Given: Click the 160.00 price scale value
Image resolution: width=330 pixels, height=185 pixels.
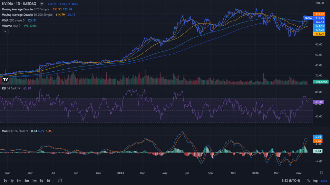Looking at the screenshot, I should [319, 3].
